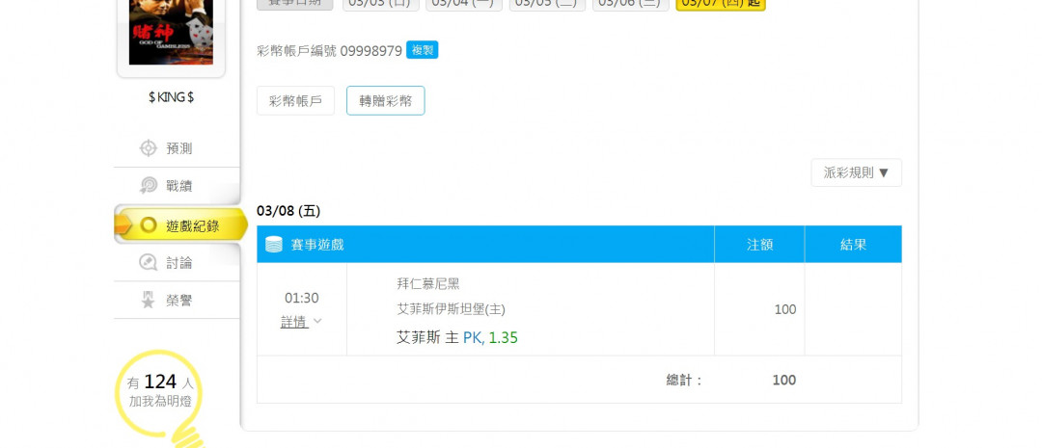Click the God of Gamblers profile picture
This screenshot has height=448, width=1042.
tap(171, 33)
